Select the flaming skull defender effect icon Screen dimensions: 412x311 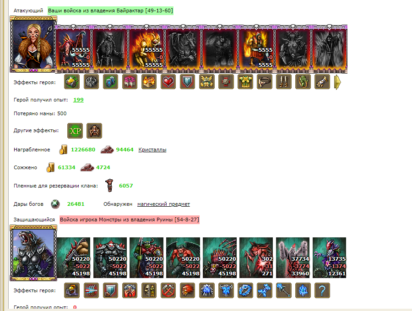click(187, 290)
